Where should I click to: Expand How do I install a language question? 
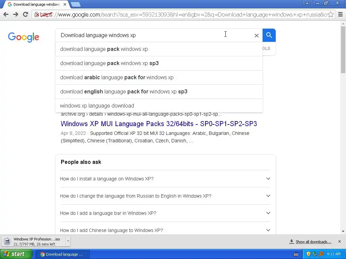165,179
